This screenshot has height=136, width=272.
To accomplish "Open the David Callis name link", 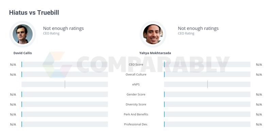I will 22,53.
